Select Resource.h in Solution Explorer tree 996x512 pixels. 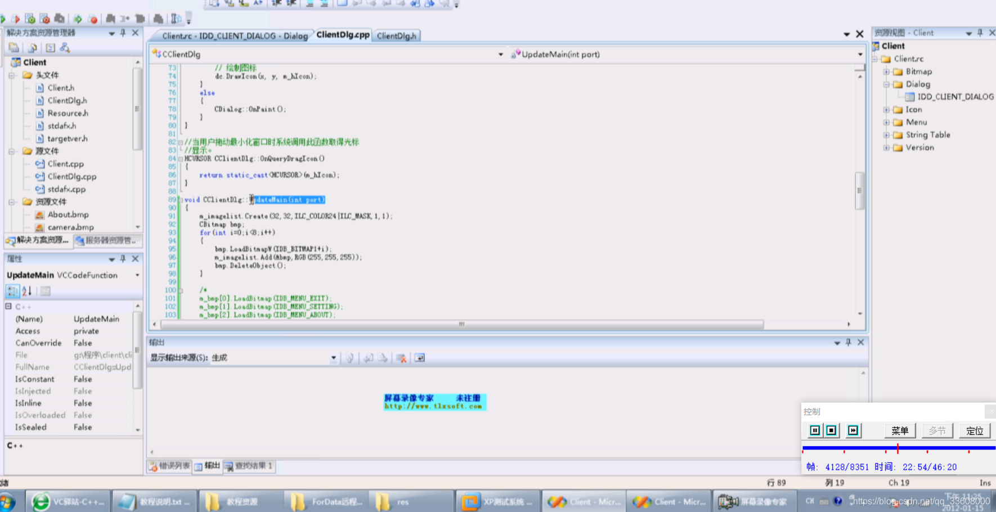coord(68,113)
